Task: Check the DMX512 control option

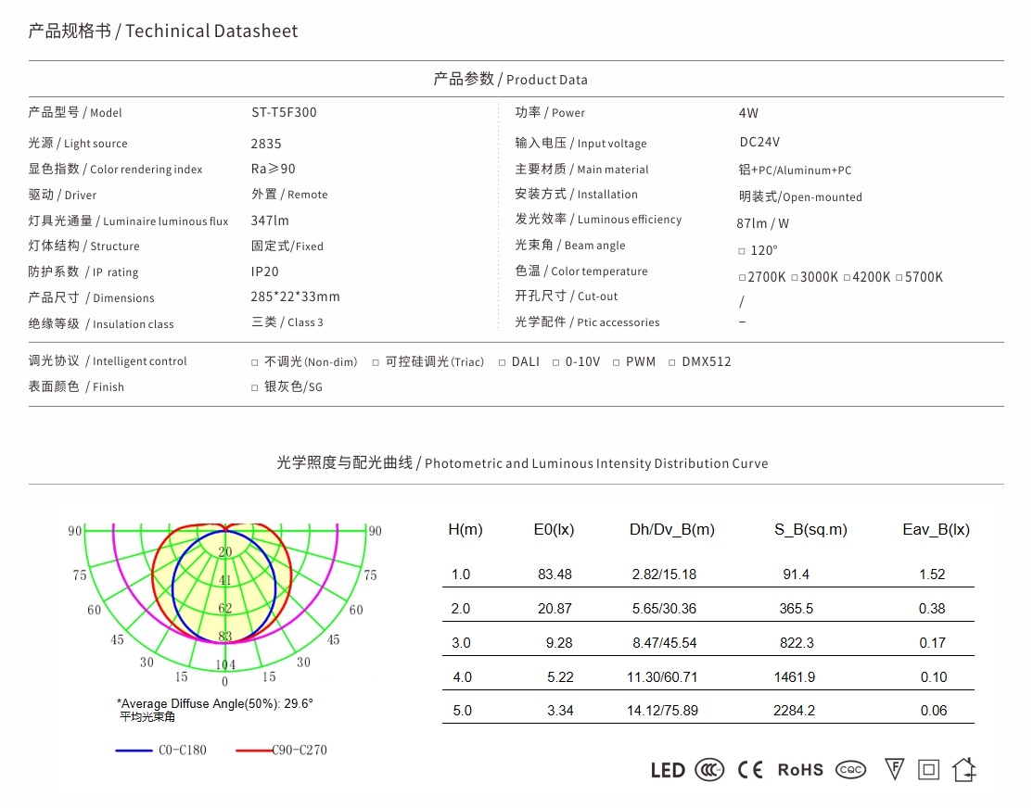Action: coord(670,361)
